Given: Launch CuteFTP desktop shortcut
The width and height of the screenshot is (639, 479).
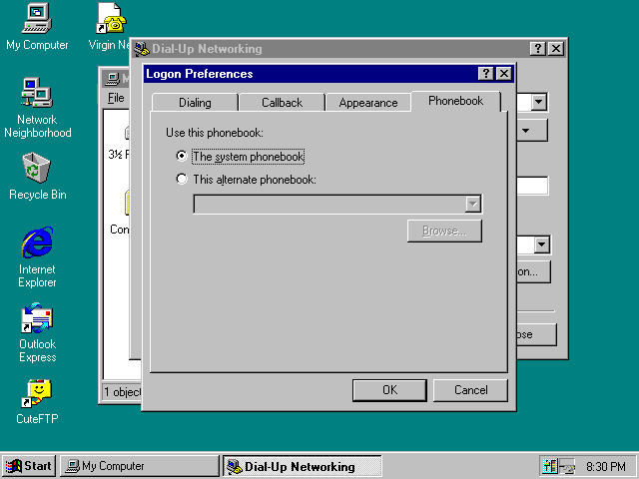Looking at the screenshot, I should point(37,393).
